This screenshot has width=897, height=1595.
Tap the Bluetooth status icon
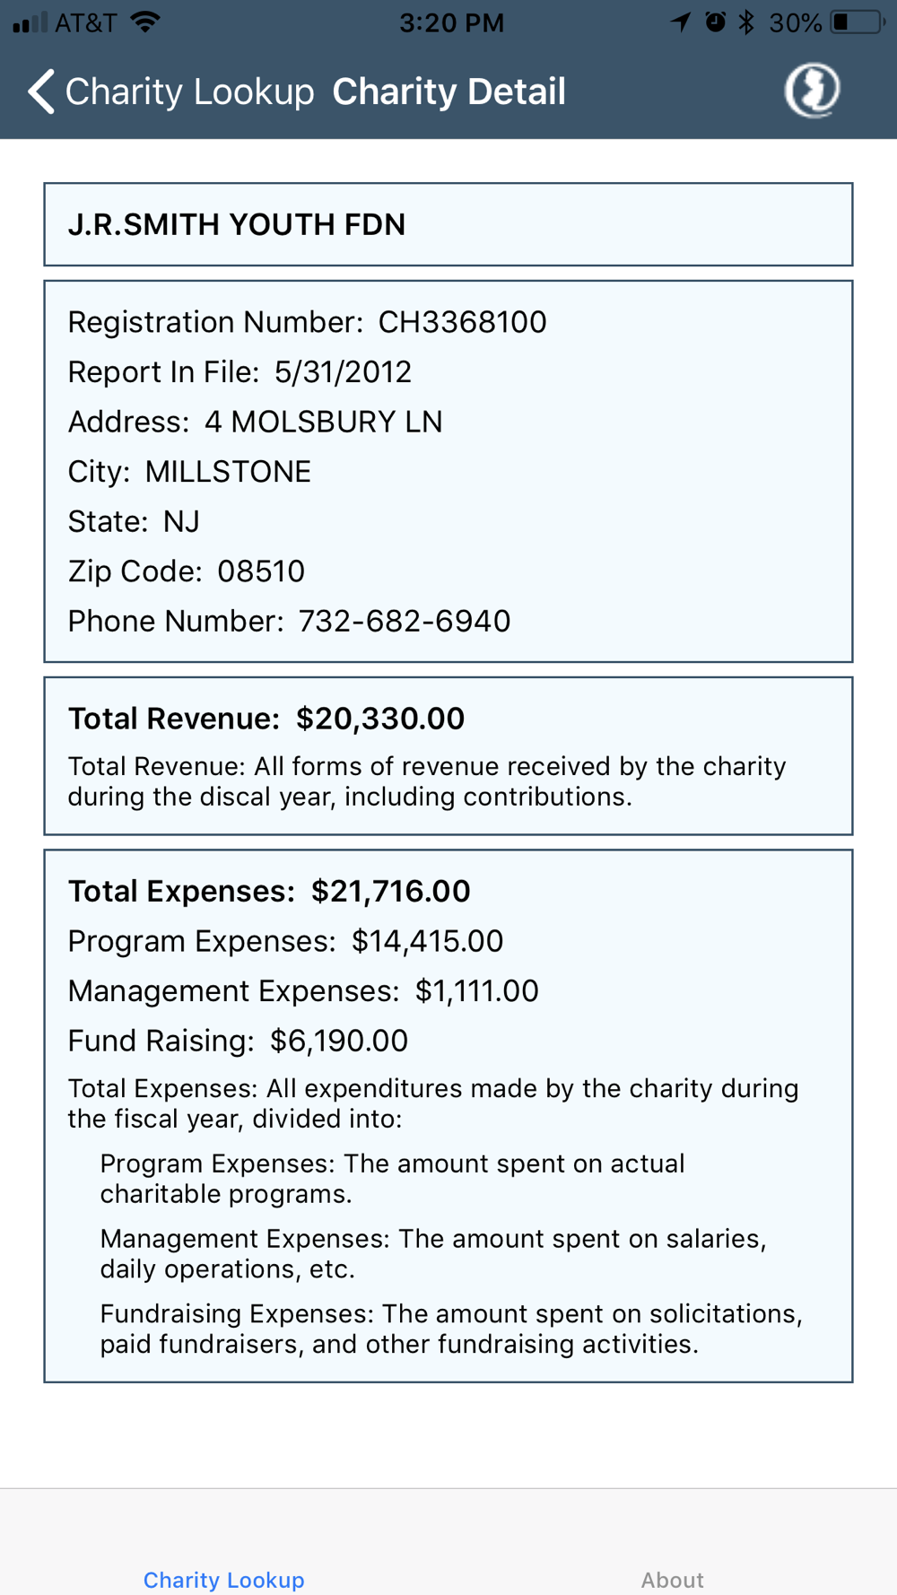[746, 22]
